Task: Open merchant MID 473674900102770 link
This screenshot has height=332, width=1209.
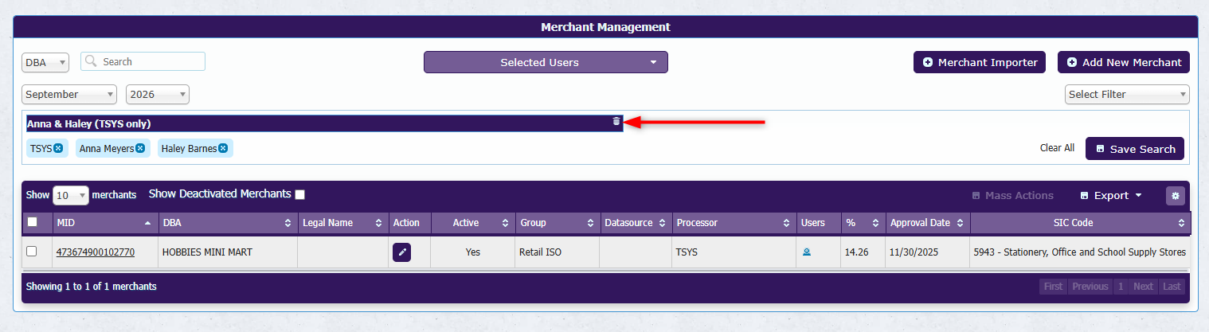Action: point(96,252)
